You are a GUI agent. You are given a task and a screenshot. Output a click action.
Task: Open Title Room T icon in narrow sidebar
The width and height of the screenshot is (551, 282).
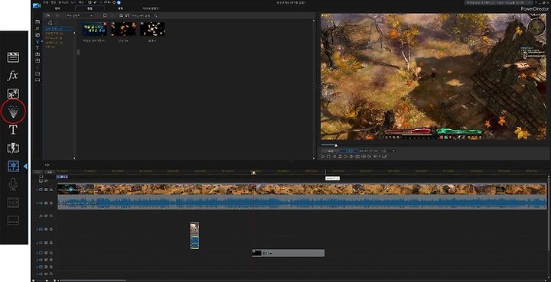(x=37, y=47)
